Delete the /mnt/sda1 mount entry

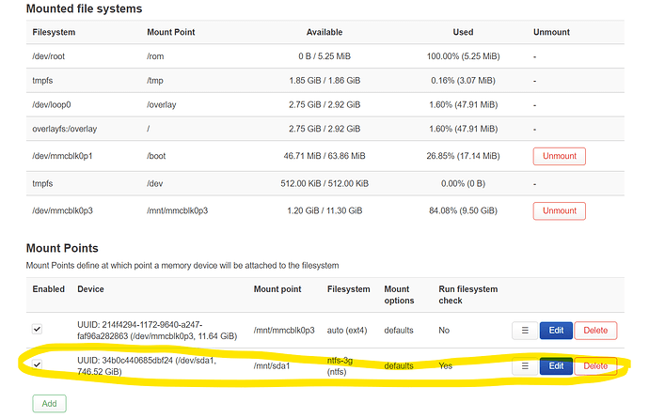[x=595, y=366]
